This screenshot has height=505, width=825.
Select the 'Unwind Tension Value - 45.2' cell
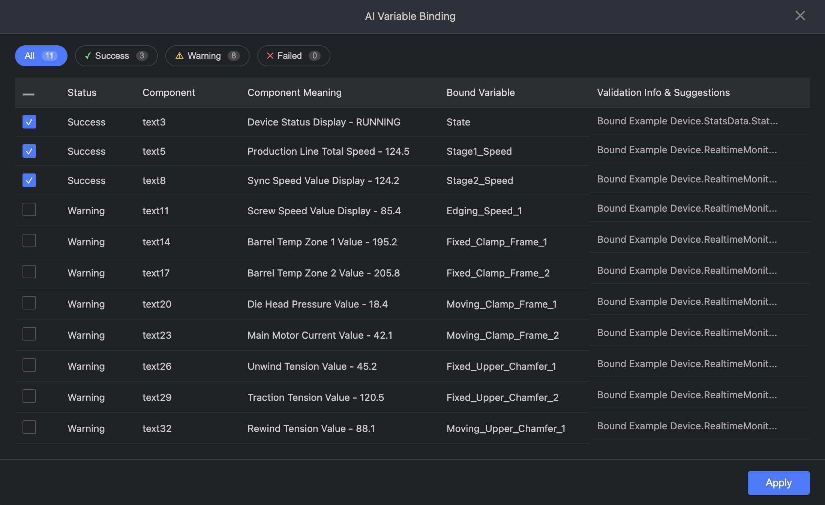pos(312,366)
